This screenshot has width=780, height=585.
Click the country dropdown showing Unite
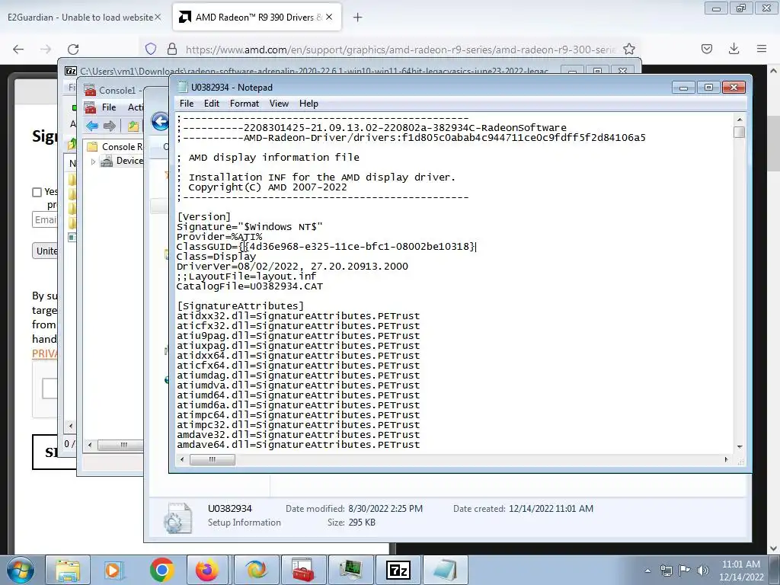click(x=45, y=251)
